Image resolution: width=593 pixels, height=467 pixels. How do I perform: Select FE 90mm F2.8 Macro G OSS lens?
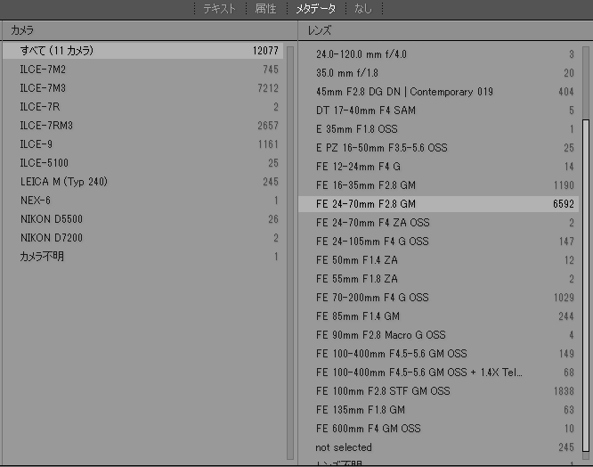pyautogui.click(x=439, y=335)
